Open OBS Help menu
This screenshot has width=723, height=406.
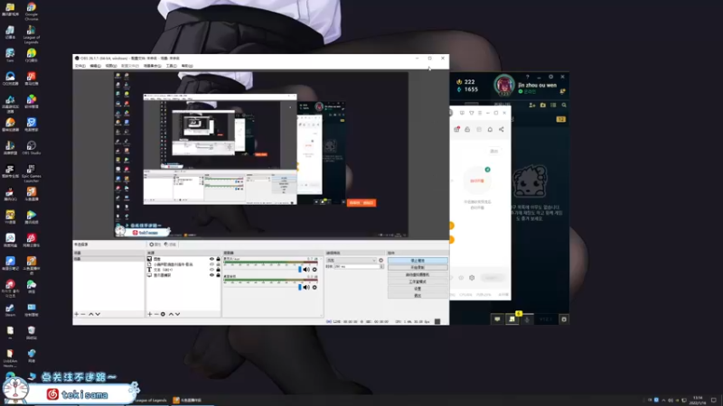click(x=187, y=66)
